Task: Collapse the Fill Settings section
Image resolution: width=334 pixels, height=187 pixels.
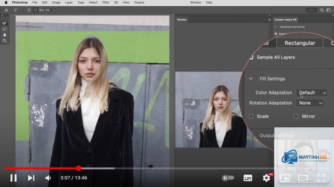Action: coord(250,79)
